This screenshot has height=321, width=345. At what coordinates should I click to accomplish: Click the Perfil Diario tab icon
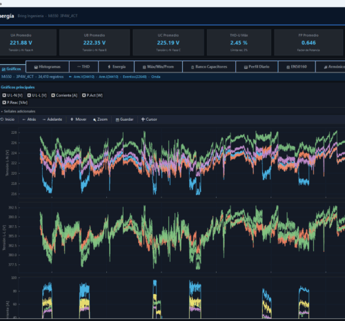[x=246, y=67]
